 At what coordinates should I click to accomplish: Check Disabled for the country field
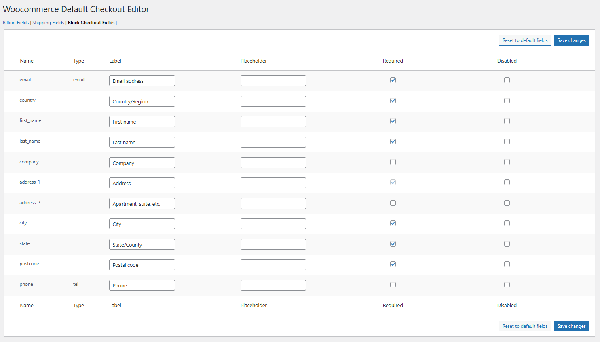pyautogui.click(x=507, y=101)
